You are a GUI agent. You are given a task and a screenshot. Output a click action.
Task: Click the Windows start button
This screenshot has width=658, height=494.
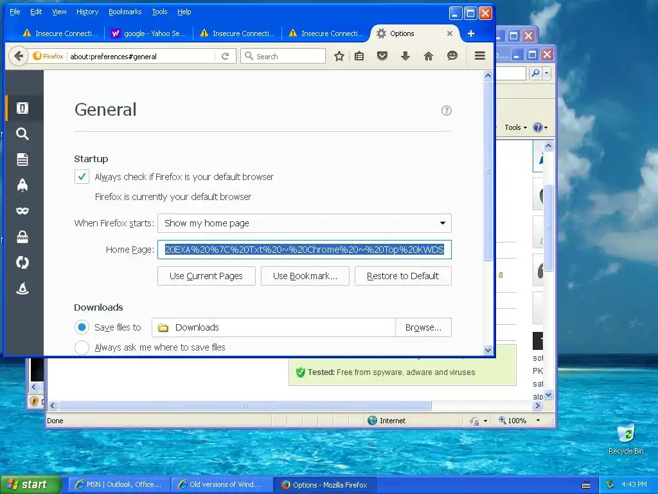(30, 485)
